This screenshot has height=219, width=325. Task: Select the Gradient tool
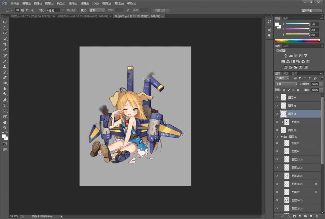pos(5,83)
